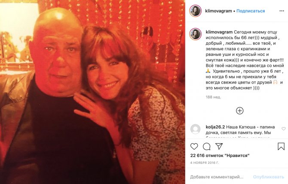Image resolution: width=288 pixels, height=184 pixels.
Task: Click the author avatar beside the caption
Action: click(196, 34)
